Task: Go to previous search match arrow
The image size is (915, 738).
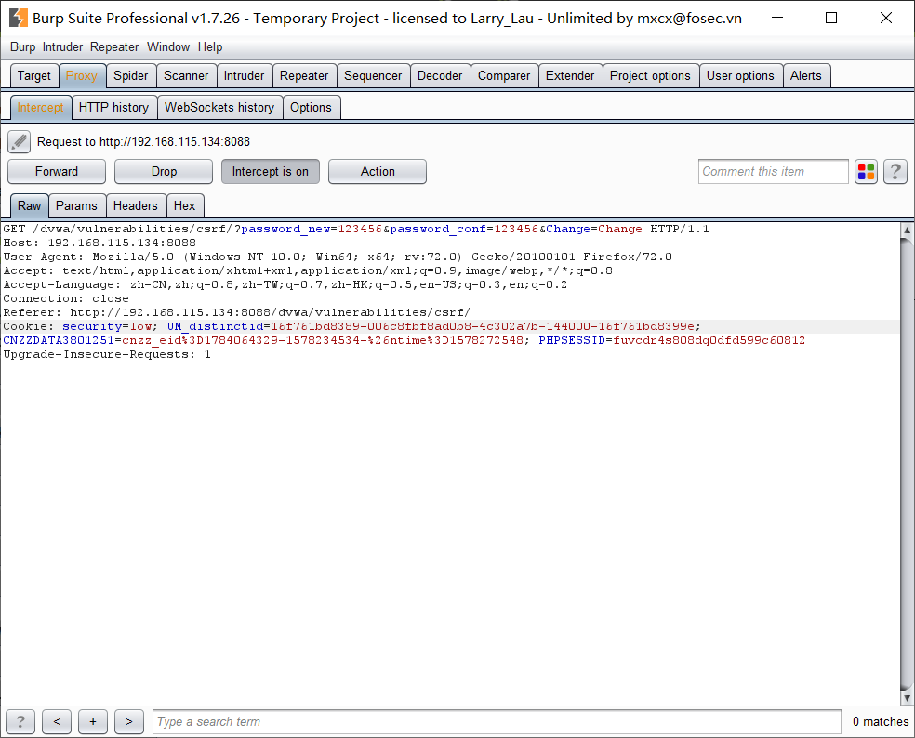Action: (57, 721)
